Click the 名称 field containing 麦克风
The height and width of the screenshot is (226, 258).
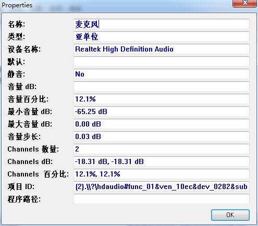click(x=162, y=24)
